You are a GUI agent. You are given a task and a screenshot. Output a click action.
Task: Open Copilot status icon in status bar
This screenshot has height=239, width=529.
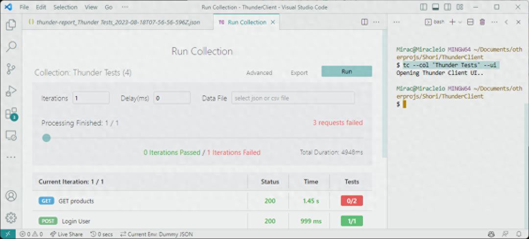(x=492, y=234)
